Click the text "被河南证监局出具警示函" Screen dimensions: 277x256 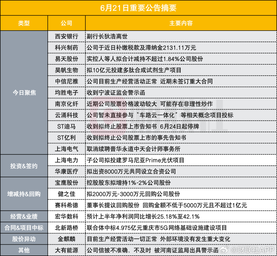click(x=186, y=250)
